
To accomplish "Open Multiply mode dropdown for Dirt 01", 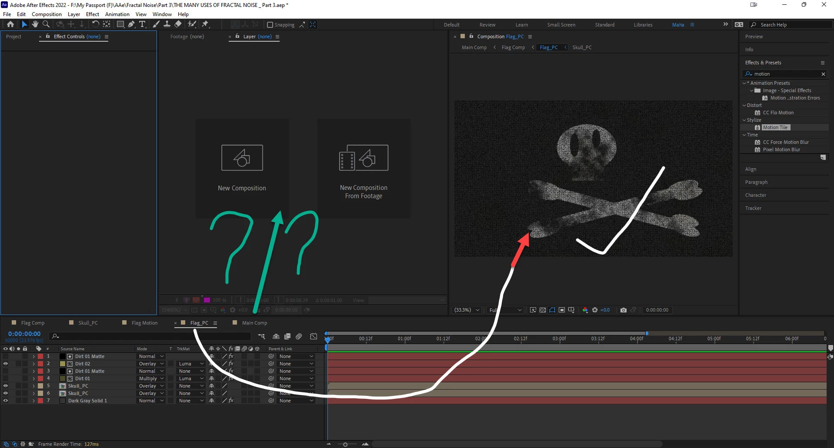I will click(151, 378).
